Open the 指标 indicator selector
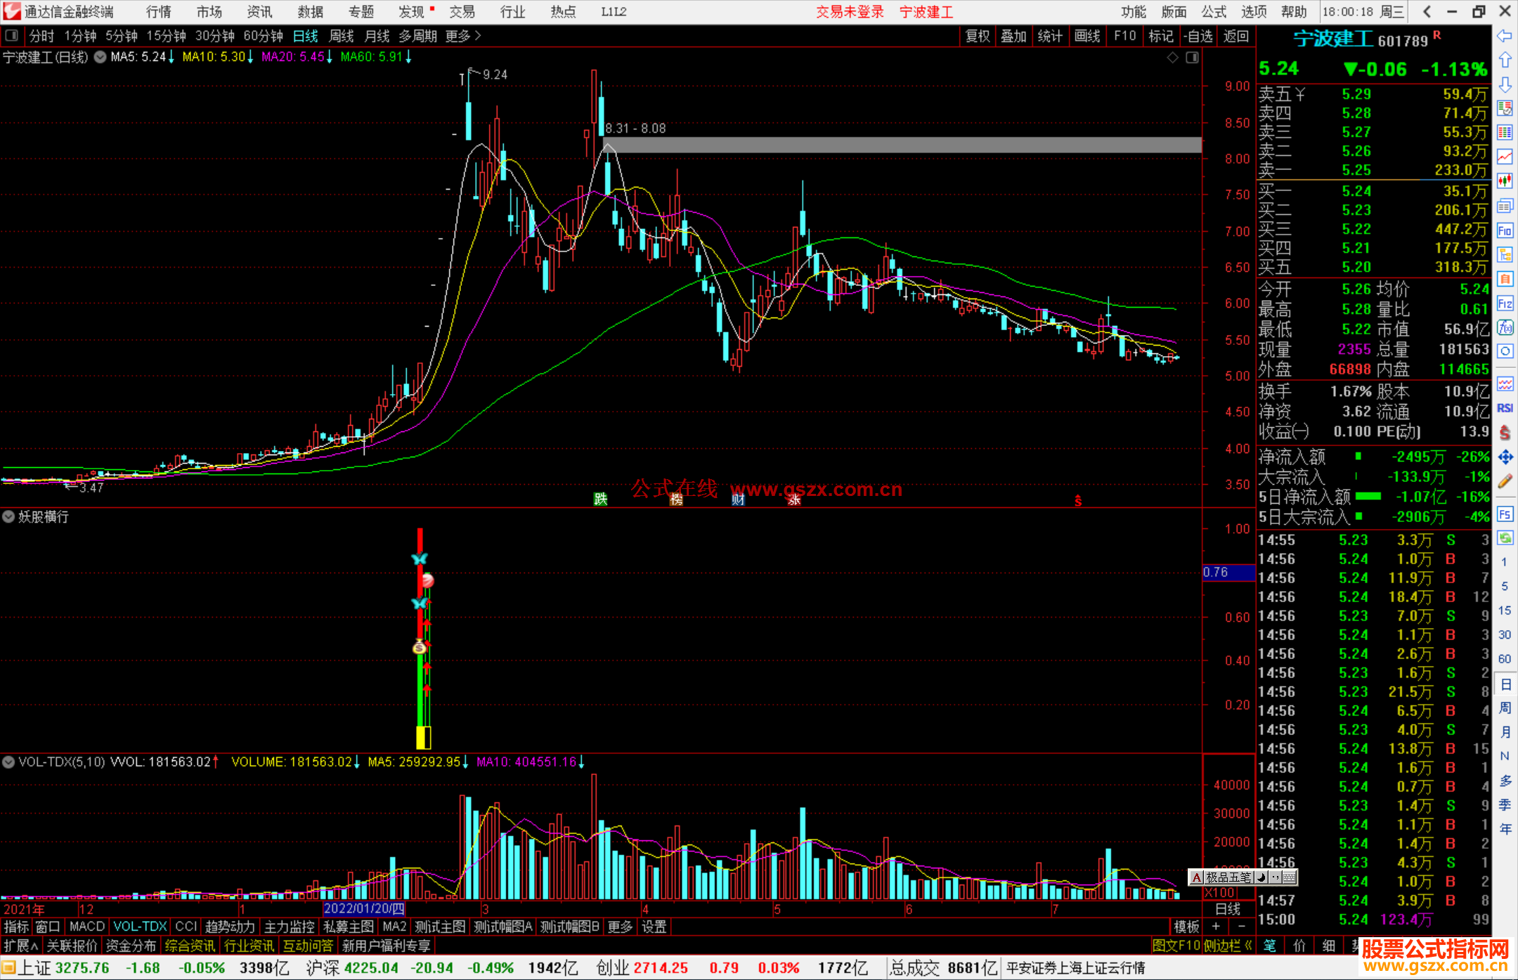This screenshot has width=1518, height=980. 16,927
